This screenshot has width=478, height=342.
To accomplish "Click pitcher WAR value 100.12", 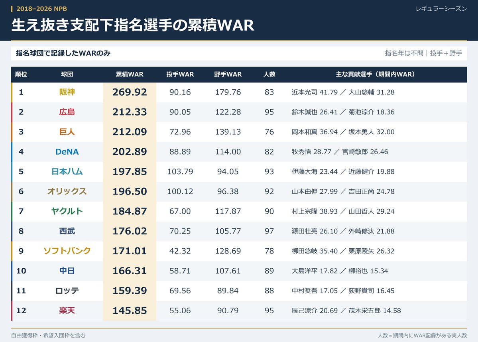I will click(180, 191).
